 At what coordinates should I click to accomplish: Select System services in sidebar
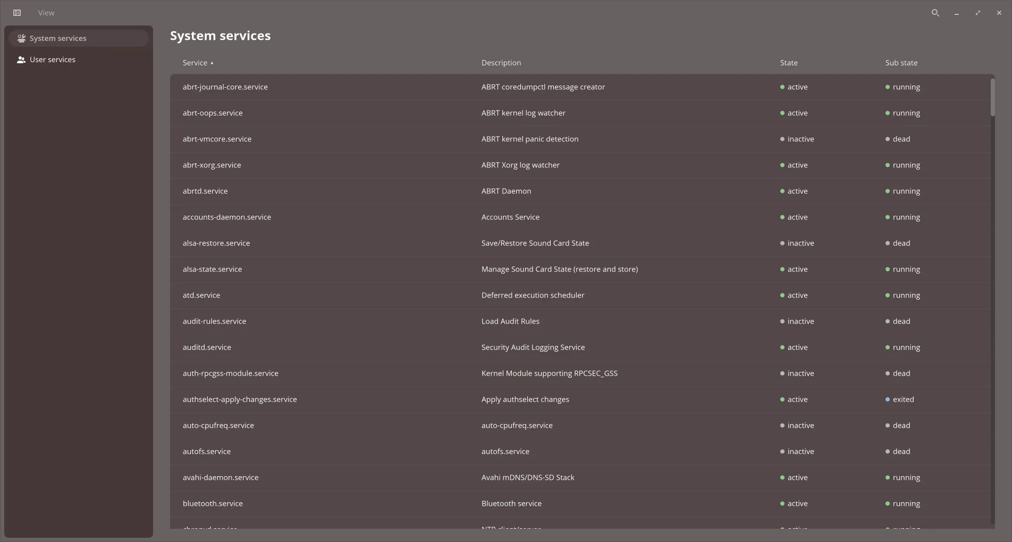pyautogui.click(x=79, y=38)
